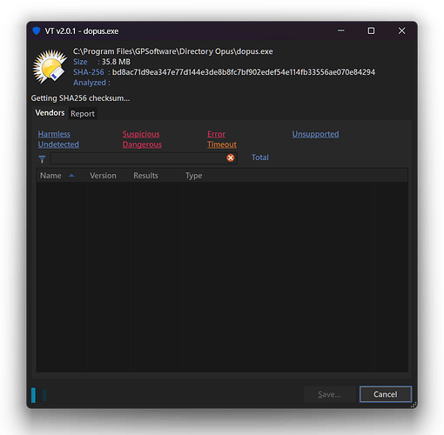
Task: Click the window title VT v2.0.1 - dopus.exe
Action: click(x=82, y=31)
